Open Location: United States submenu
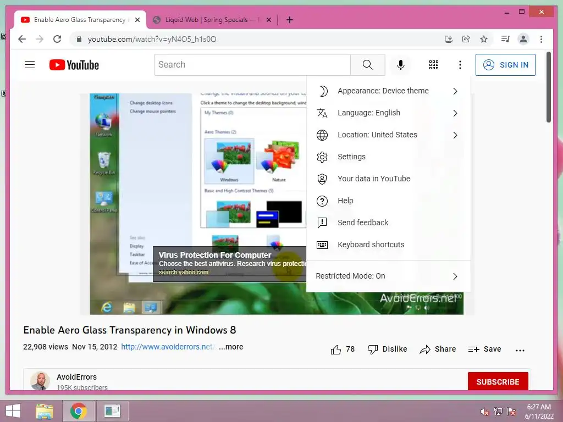Screen dimensions: 563x422 click(x=388, y=135)
